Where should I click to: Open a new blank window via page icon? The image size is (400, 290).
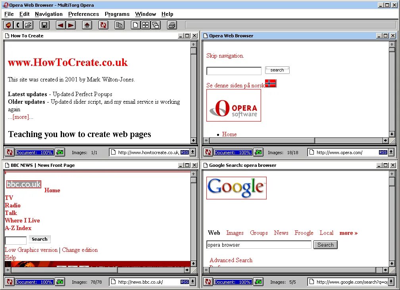coord(136,25)
